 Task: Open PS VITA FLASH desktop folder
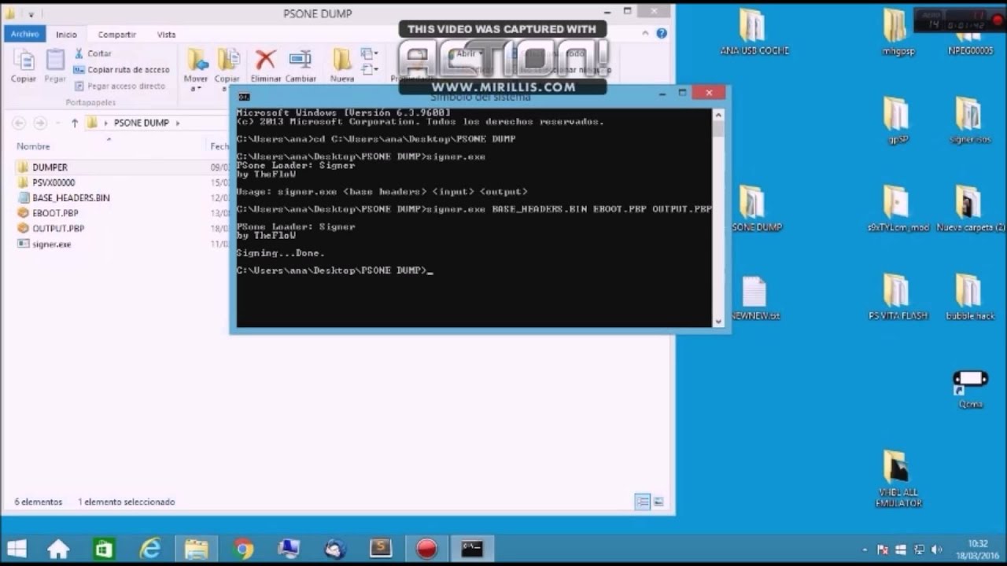point(898,297)
